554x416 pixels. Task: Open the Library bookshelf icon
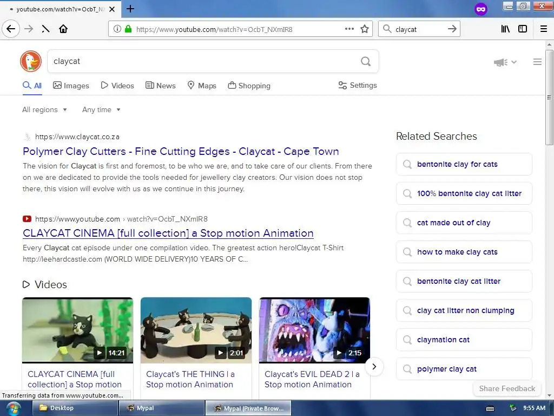pyautogui.click(x=505, y=29)
